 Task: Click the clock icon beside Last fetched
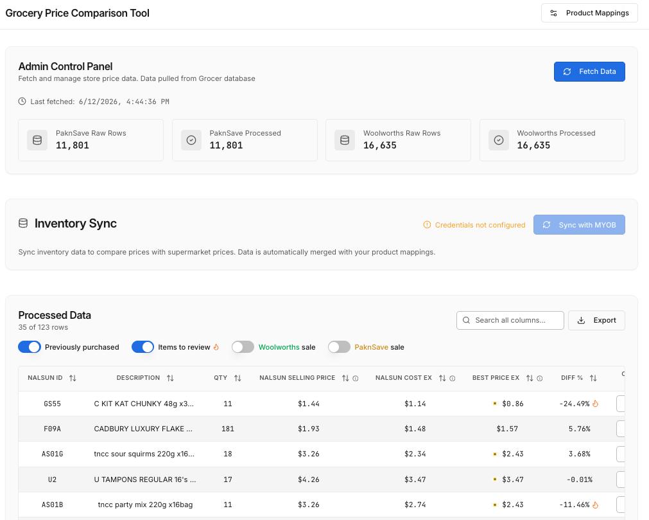[22, 101]
